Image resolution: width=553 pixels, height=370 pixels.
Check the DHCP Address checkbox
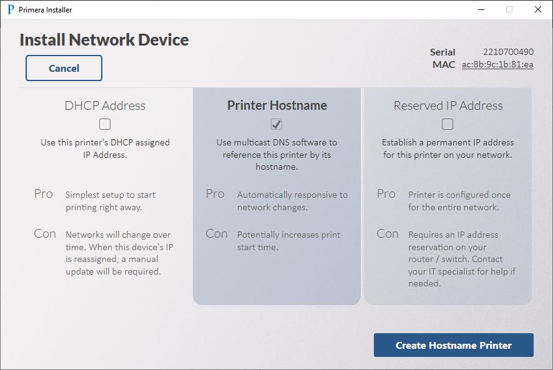pos(105,124)
